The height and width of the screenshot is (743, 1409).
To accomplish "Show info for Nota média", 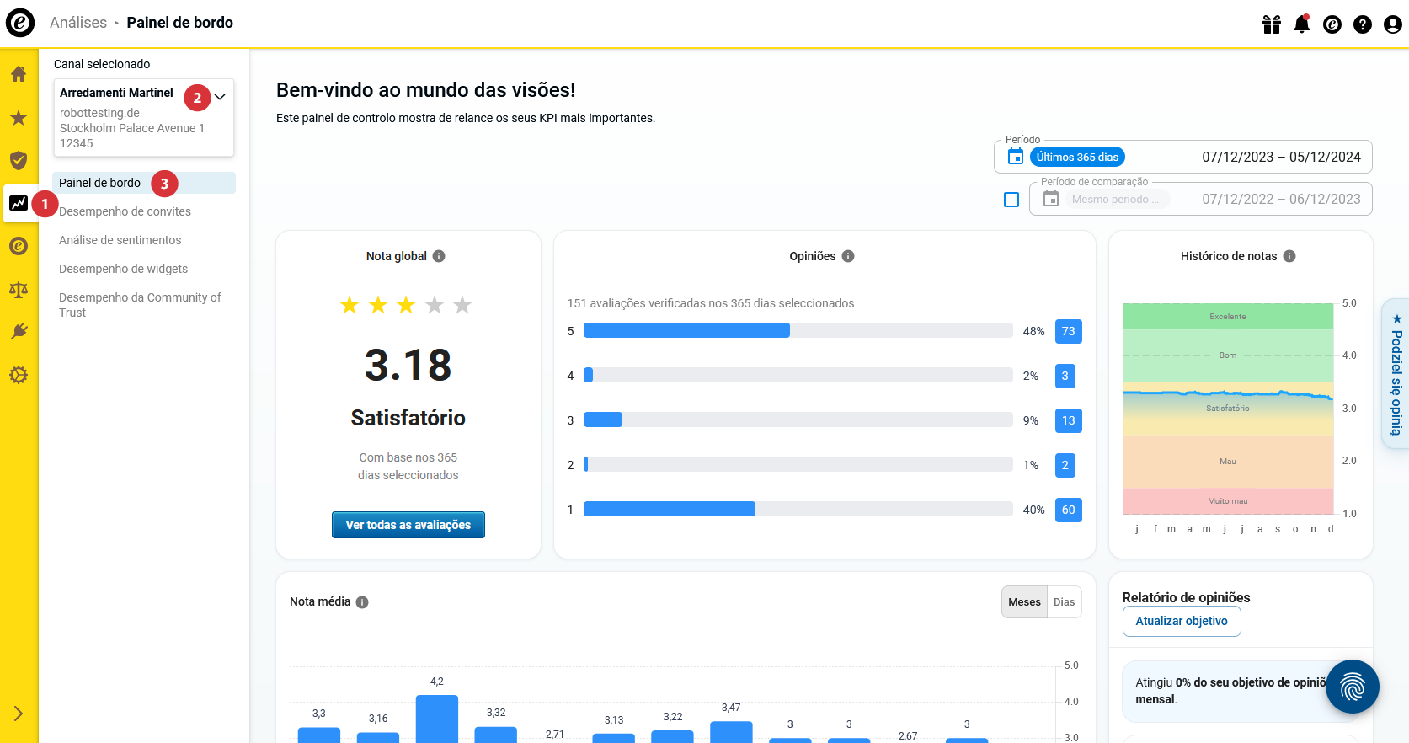I will click(362, 602).
